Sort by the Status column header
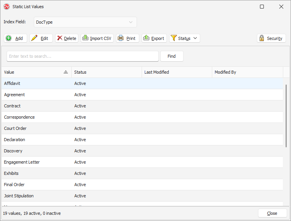This screenshot has width=291, height=221. click(x=107, y=72)
